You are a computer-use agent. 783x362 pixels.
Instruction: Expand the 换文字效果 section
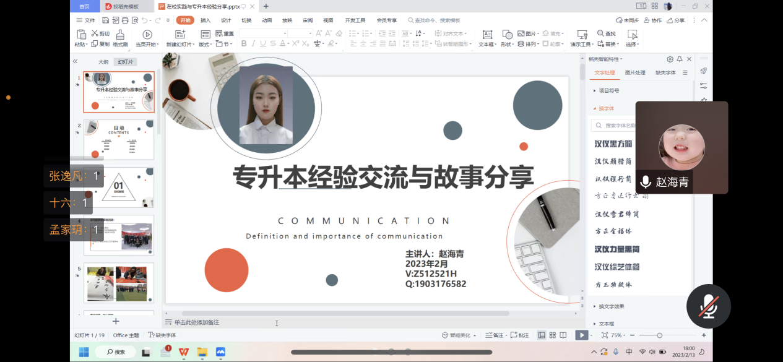click(x=610, y=306)
